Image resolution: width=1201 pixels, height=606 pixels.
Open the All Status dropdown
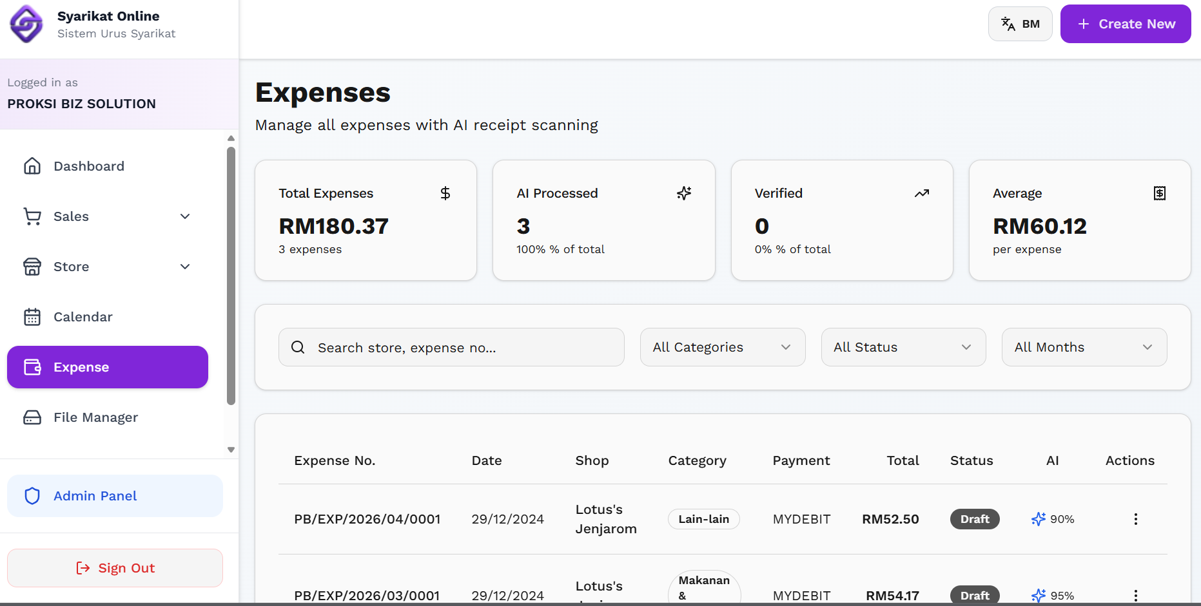click(x=903, y=347)
